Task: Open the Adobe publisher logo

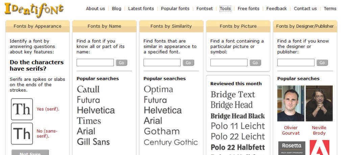Action: [x=319, y=148]
